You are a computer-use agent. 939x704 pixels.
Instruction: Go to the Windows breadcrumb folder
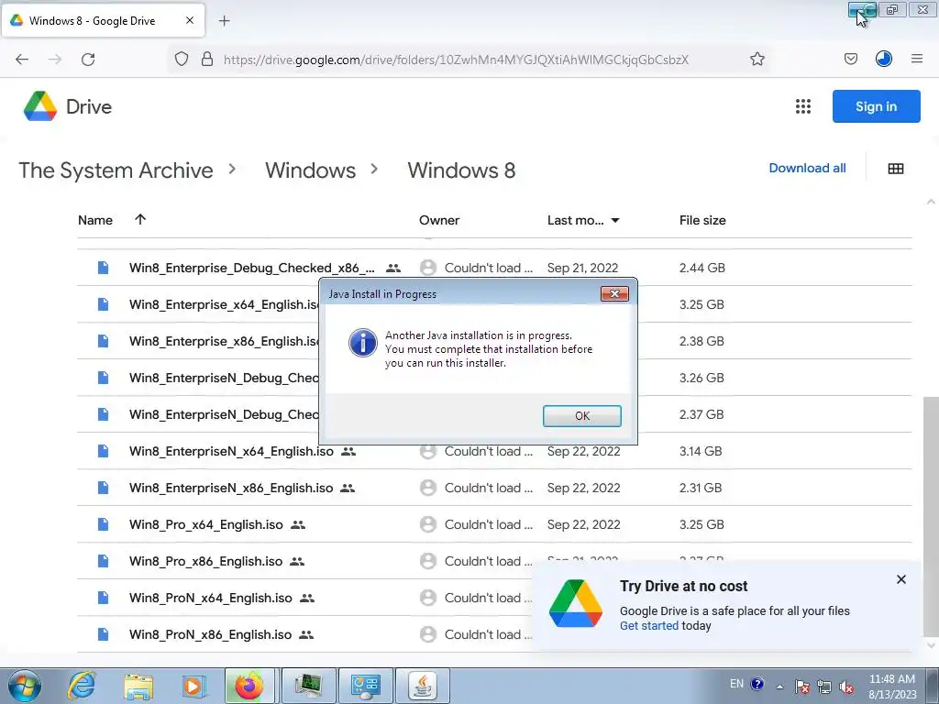(x=310, y=170)
